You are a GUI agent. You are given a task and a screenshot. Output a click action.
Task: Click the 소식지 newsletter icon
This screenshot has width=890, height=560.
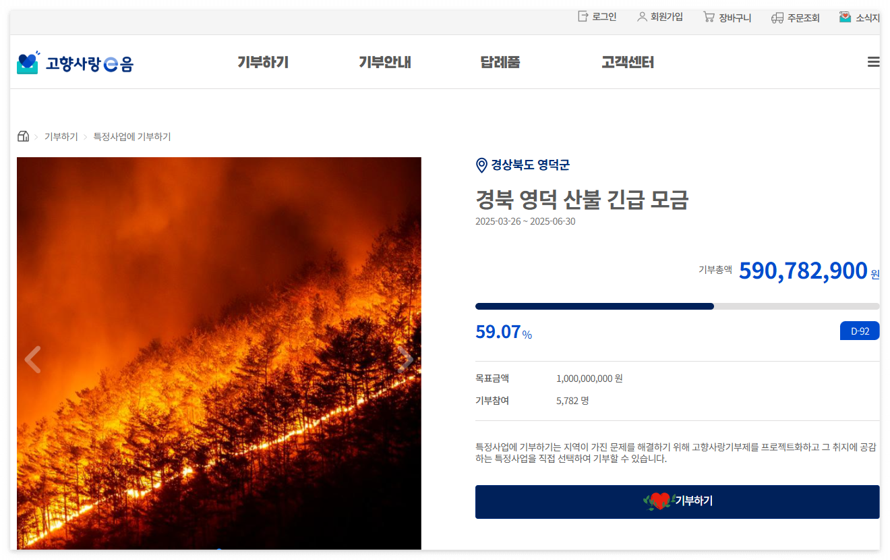click(x=845, y=17)
